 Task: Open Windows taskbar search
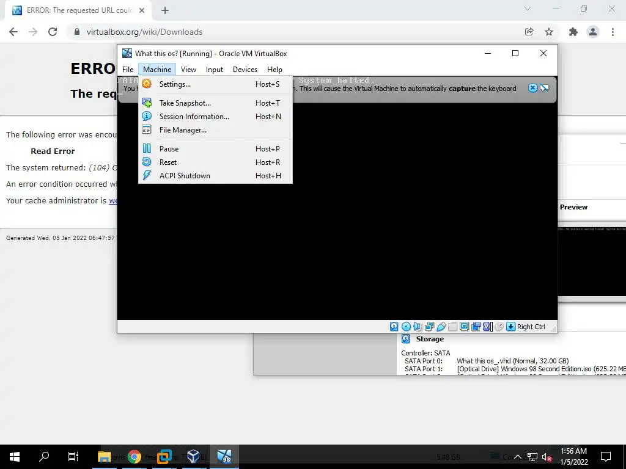(44, 457)
